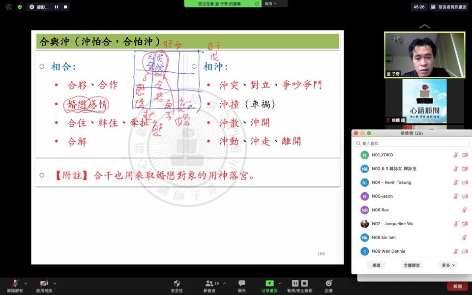Click the green Share Screen (分享畫面) icon

coord(269,283)
